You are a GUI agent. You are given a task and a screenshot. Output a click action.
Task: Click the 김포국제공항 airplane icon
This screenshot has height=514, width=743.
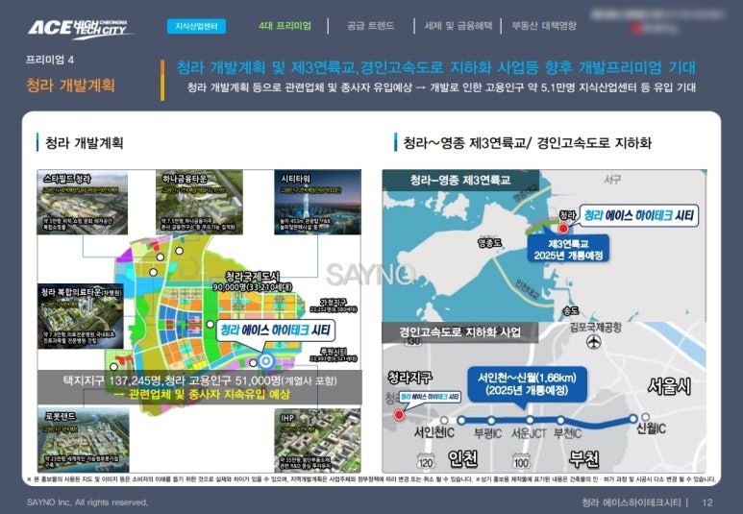[x=594, y=341]
